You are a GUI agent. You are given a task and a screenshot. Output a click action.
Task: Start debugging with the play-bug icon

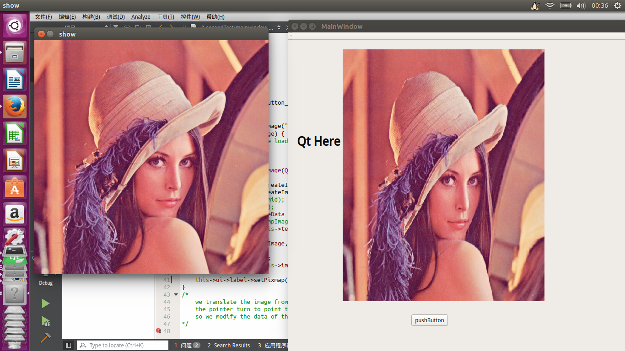click(x=45, y=321)
